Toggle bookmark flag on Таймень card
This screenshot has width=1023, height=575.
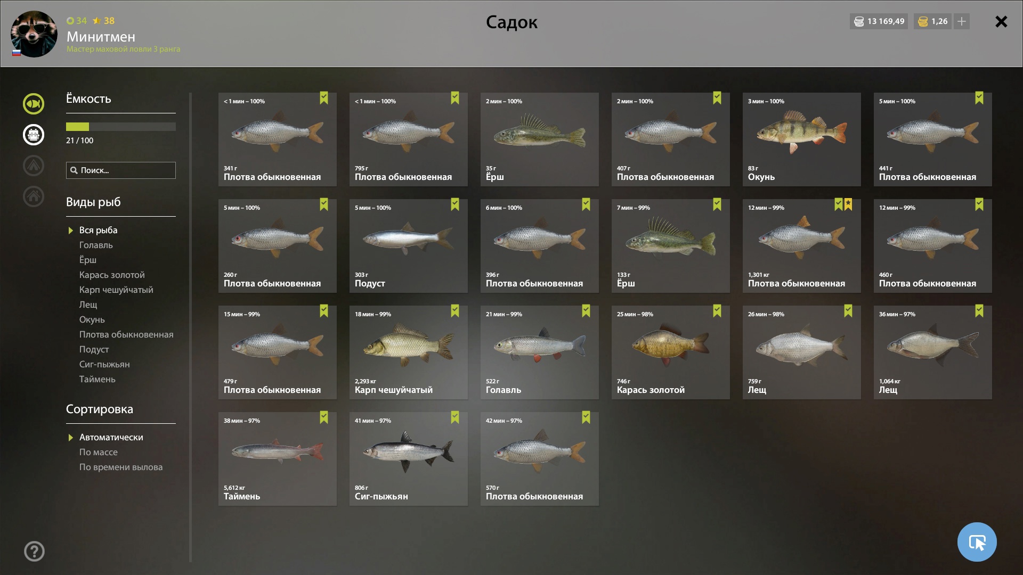click(324, 417)
